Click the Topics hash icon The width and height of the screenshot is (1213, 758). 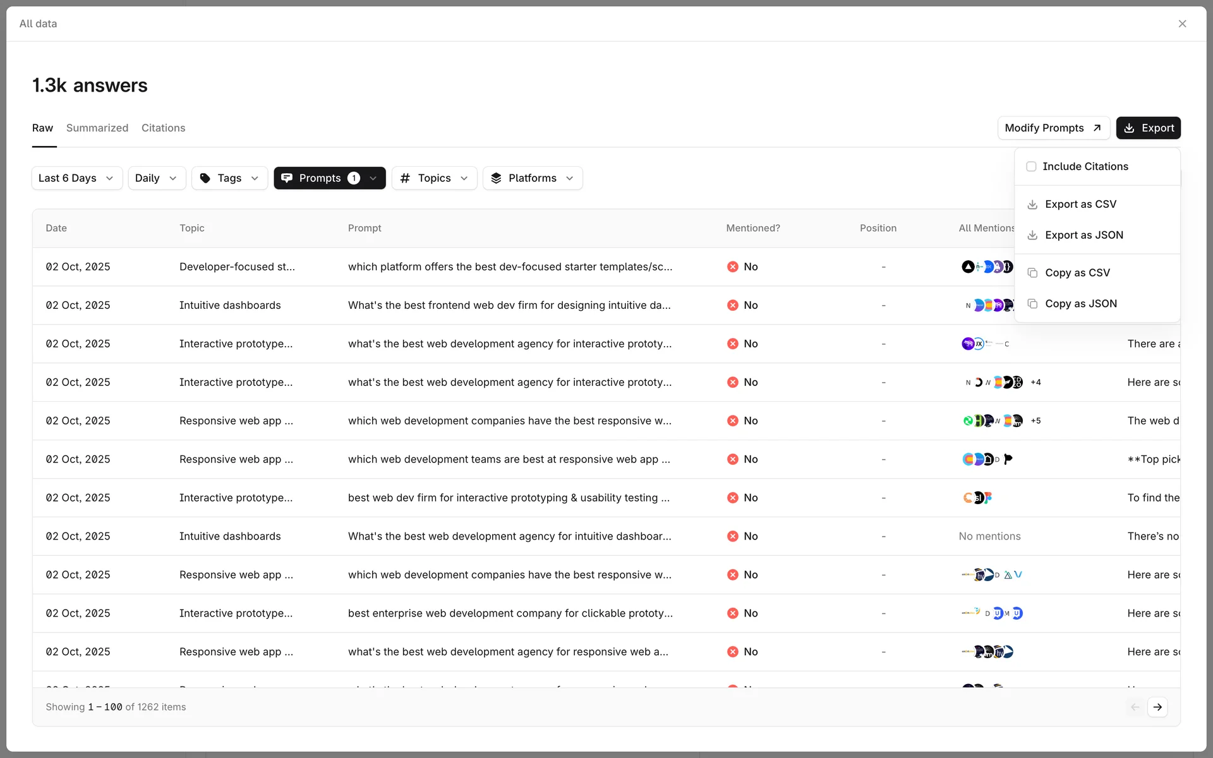pos(405,178)
